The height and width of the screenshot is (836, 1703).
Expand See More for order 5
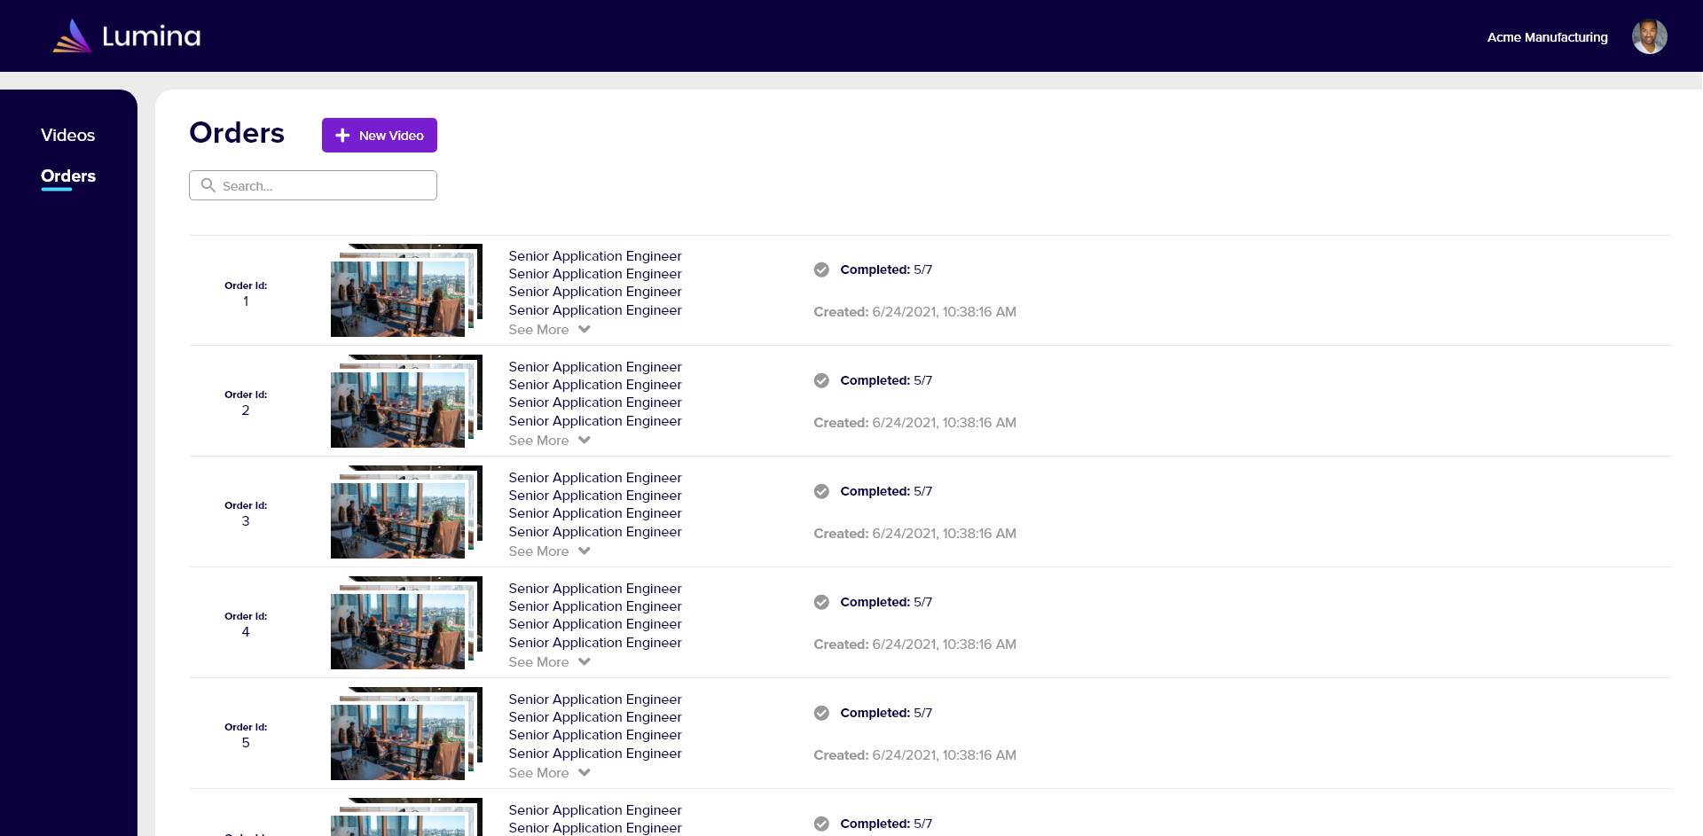(x=549, y=773)
